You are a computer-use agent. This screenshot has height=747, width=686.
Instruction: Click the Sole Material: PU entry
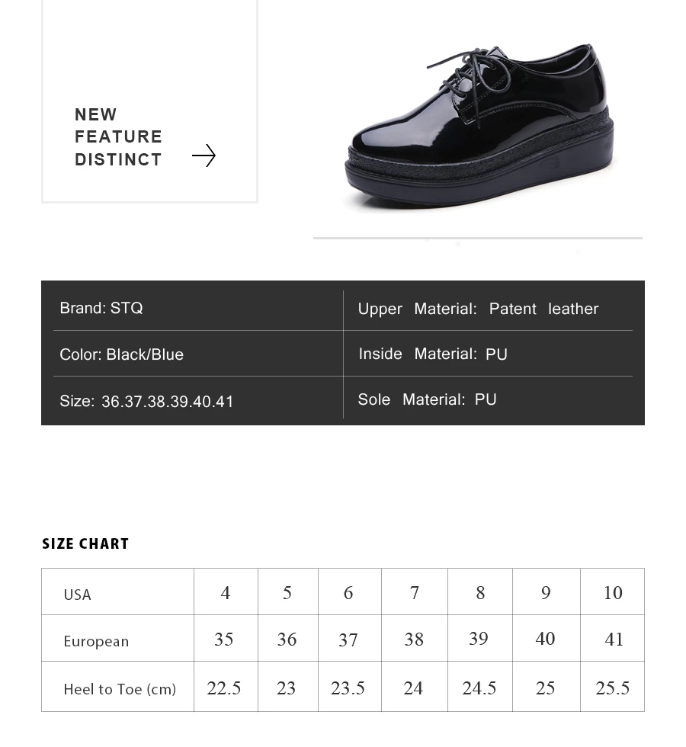(x=427, y=399)
